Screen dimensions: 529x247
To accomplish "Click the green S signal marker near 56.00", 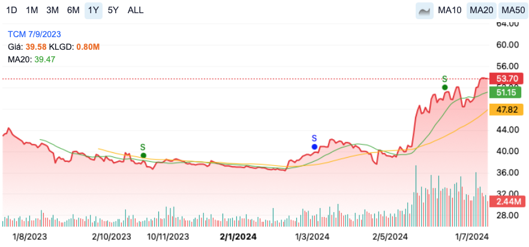I will (x=444, y=87).
